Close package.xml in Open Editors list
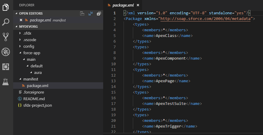263x135 pixels. 21,20
